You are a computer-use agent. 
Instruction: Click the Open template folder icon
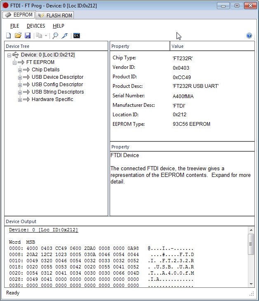[x=18, y=35]
